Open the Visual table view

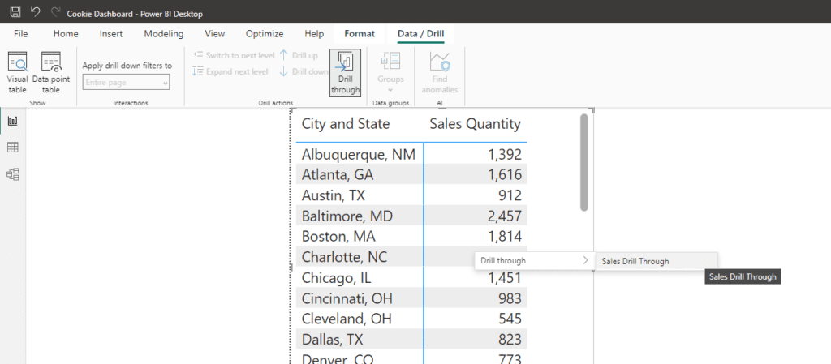pos(17,73)
